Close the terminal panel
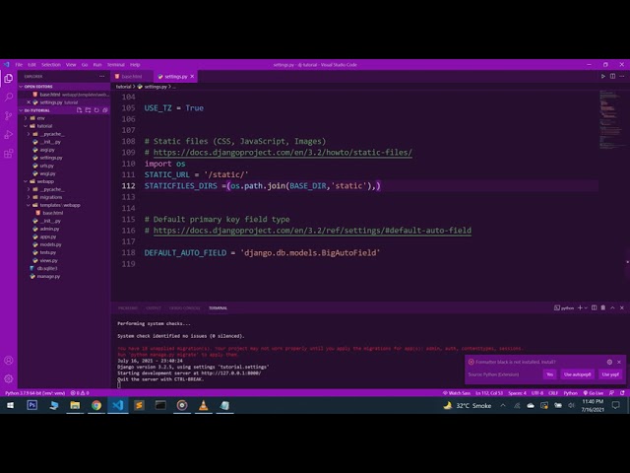 pos(622,307)
